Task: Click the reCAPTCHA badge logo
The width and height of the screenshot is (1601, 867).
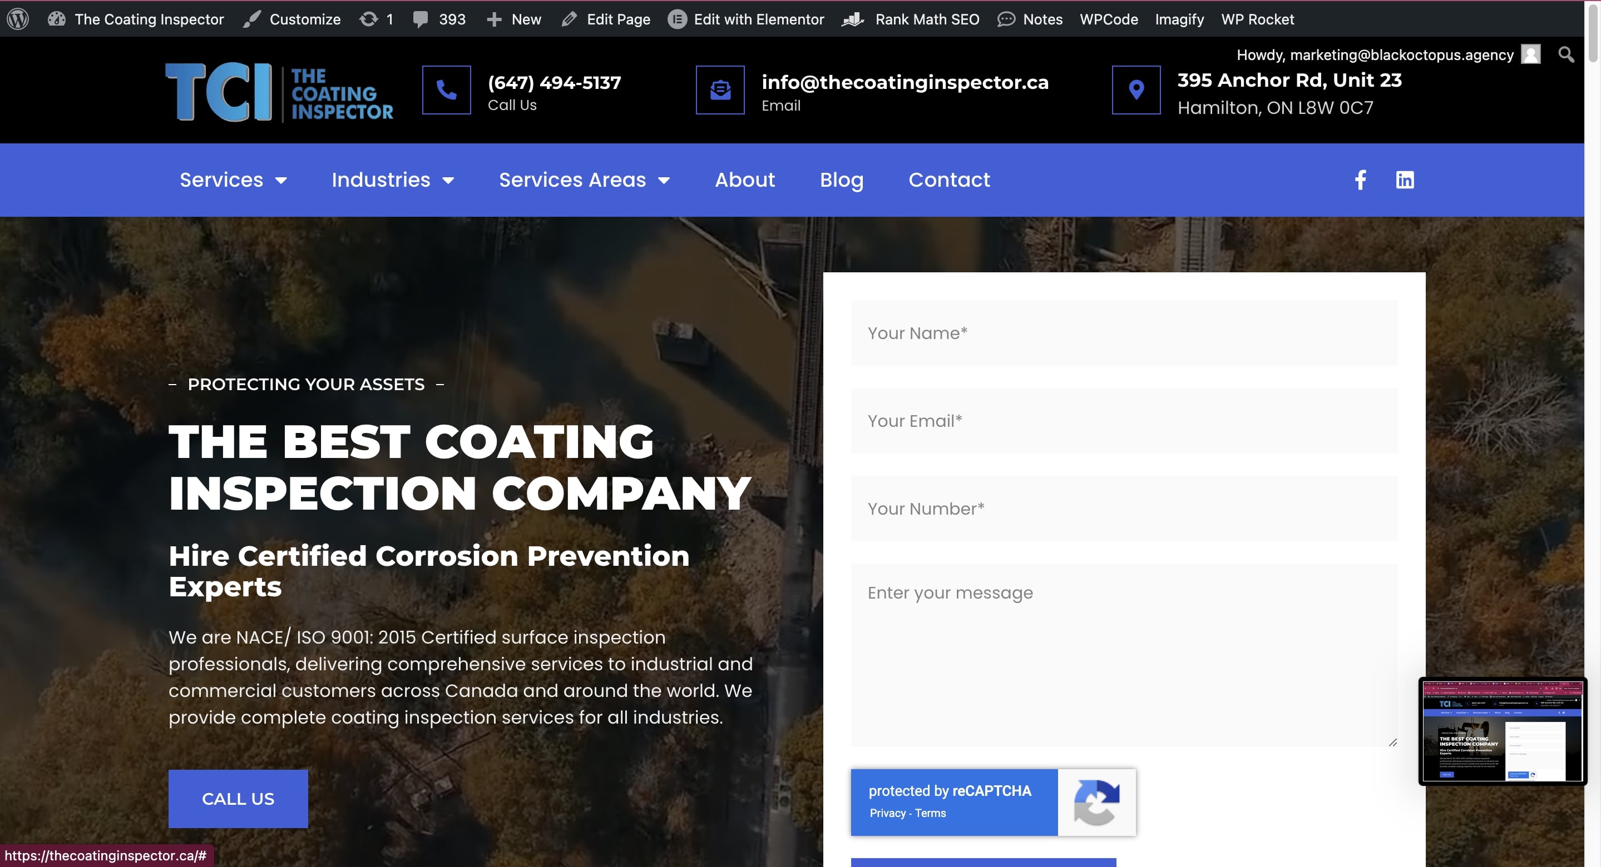Action: pos(1096,803)
